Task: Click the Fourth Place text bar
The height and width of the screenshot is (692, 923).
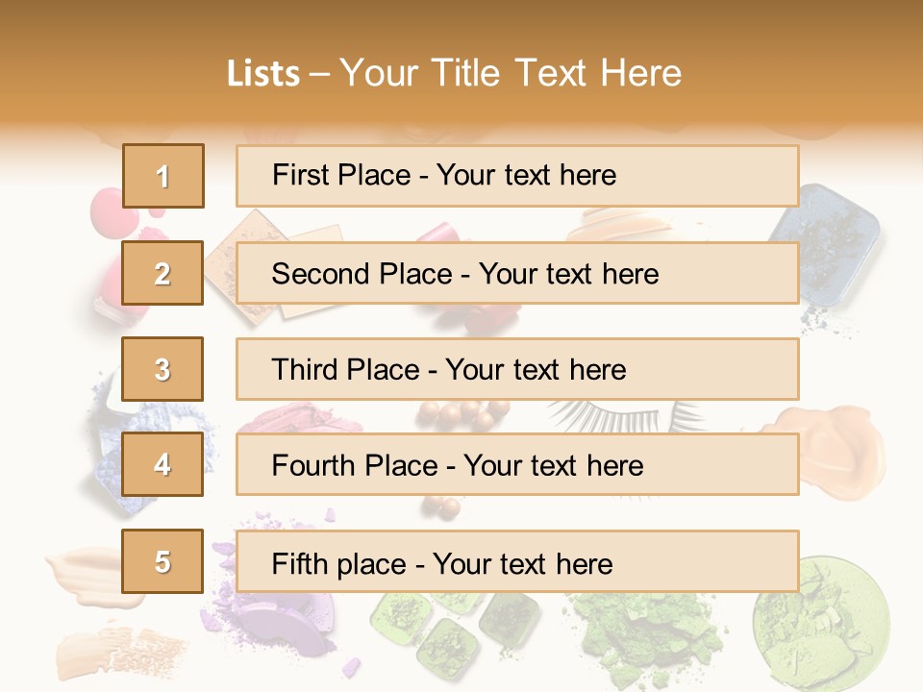Action: point(517,465)
